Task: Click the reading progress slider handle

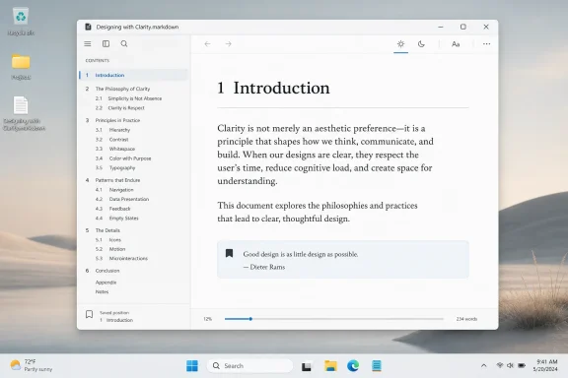Action: [250, 319]
